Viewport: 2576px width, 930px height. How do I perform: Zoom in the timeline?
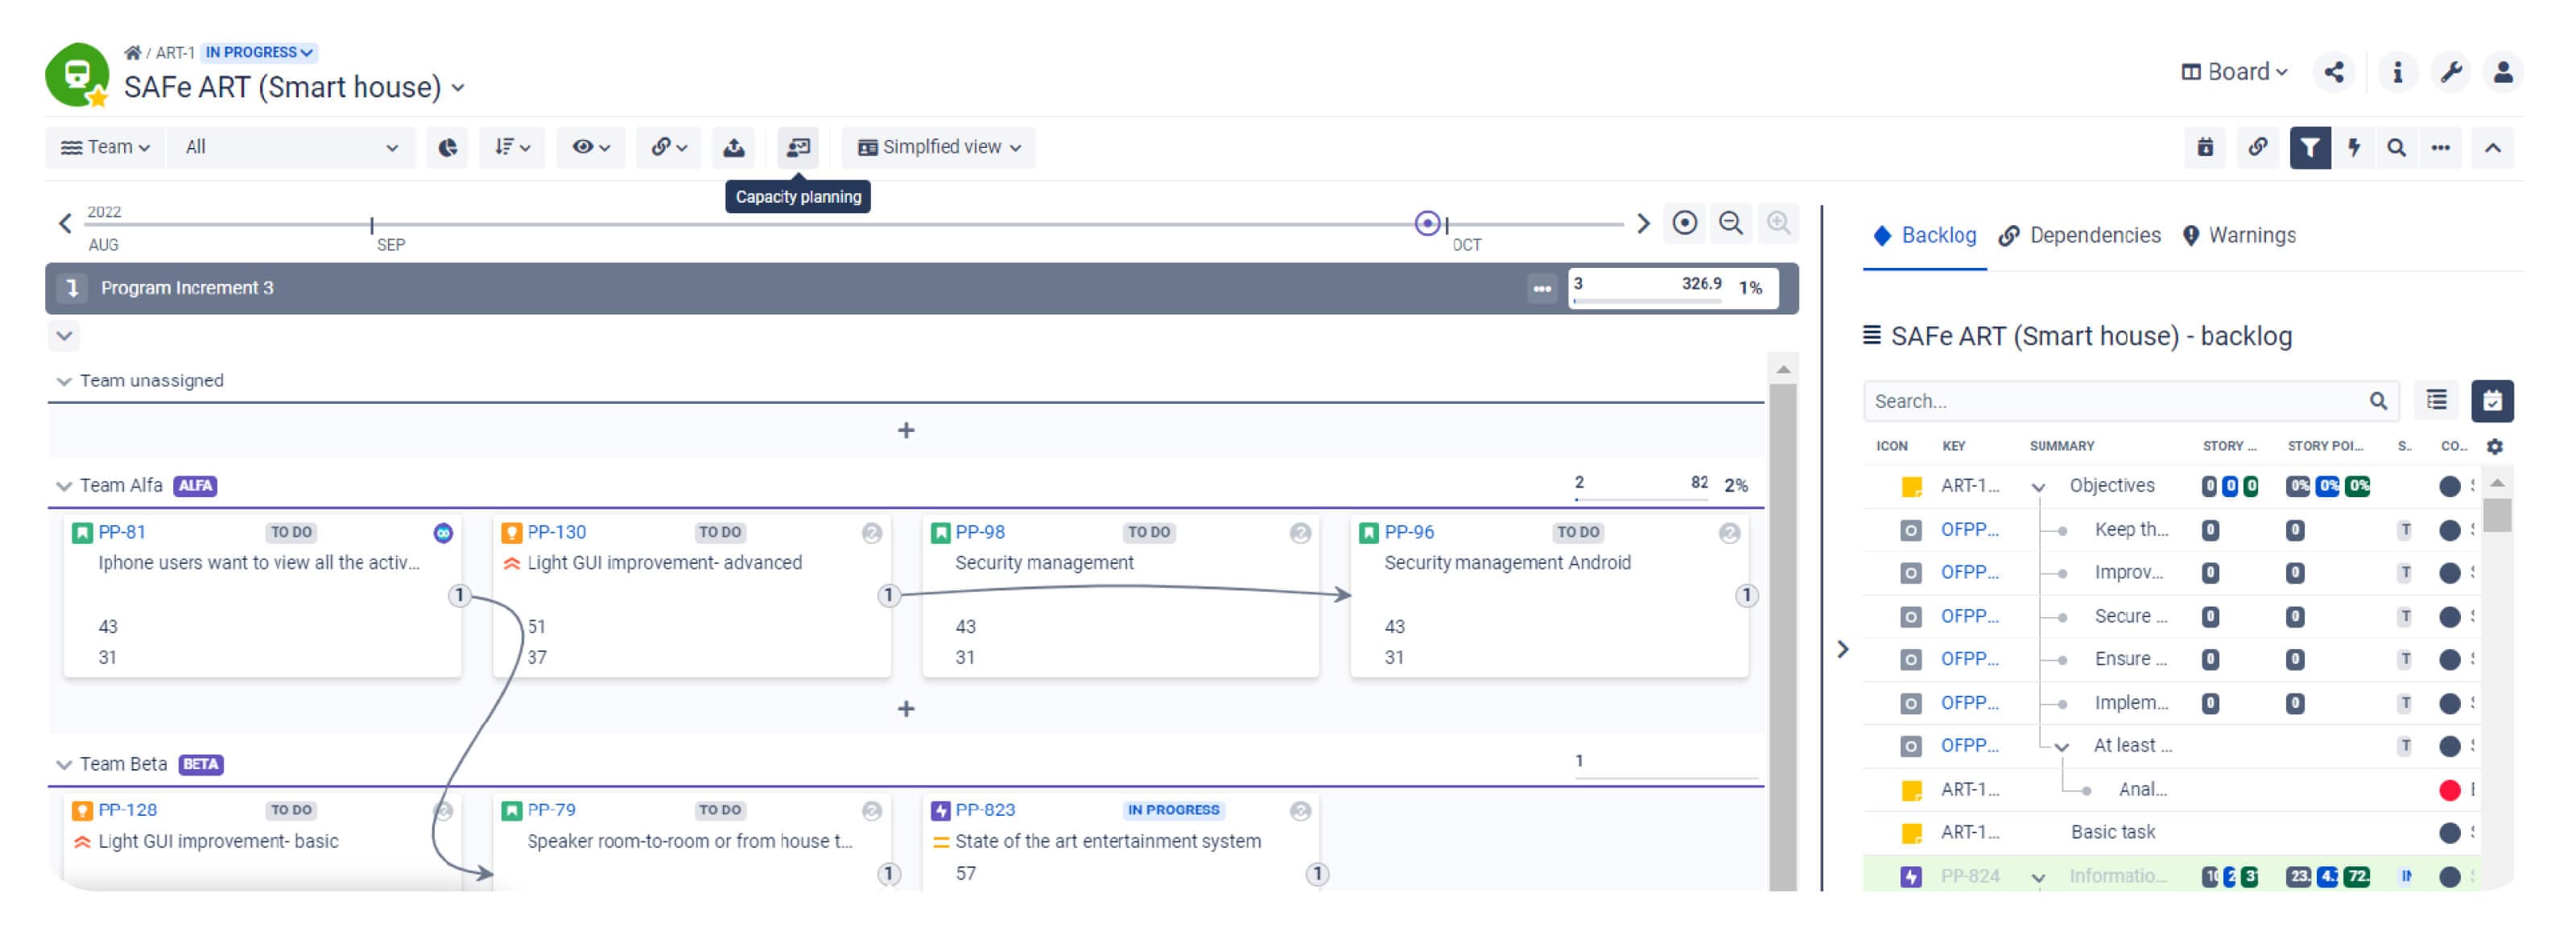(1778, 224)
